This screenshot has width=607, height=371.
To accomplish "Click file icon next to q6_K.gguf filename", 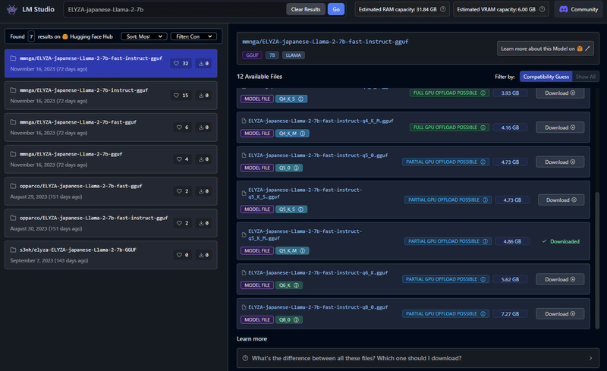I will coord(244,272).
